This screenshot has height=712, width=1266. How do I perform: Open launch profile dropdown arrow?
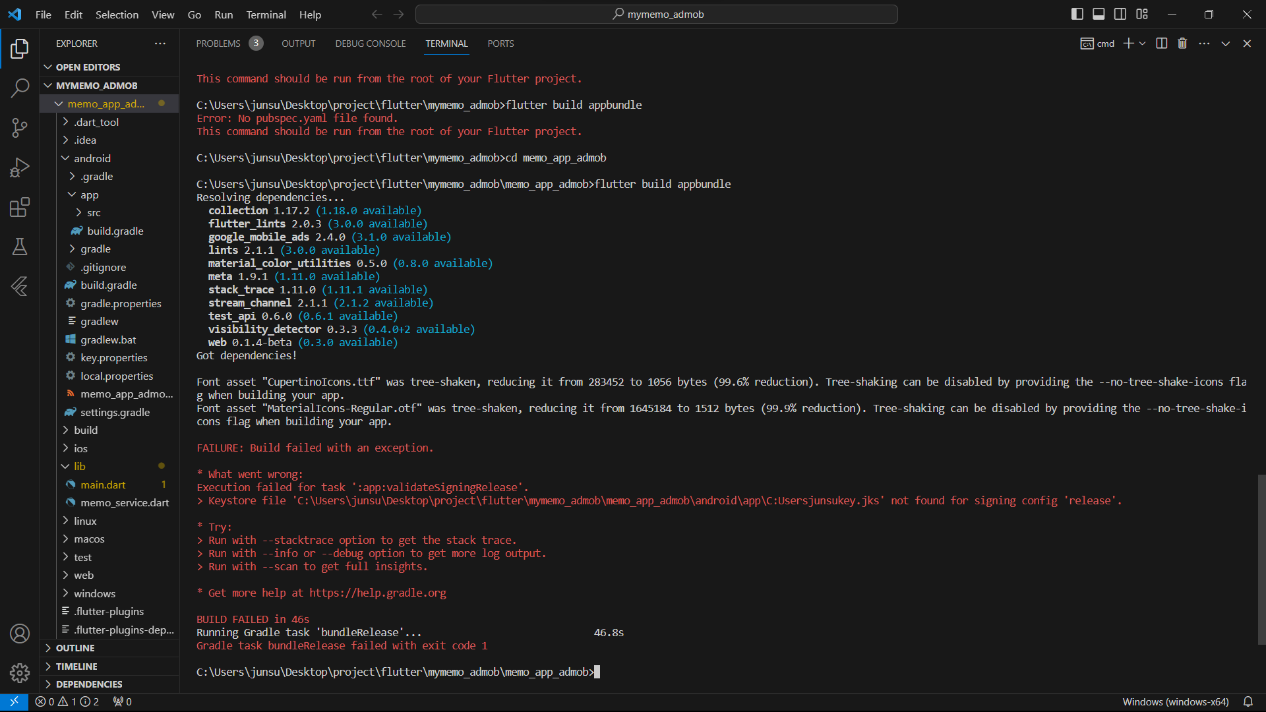coord(1143,44)
